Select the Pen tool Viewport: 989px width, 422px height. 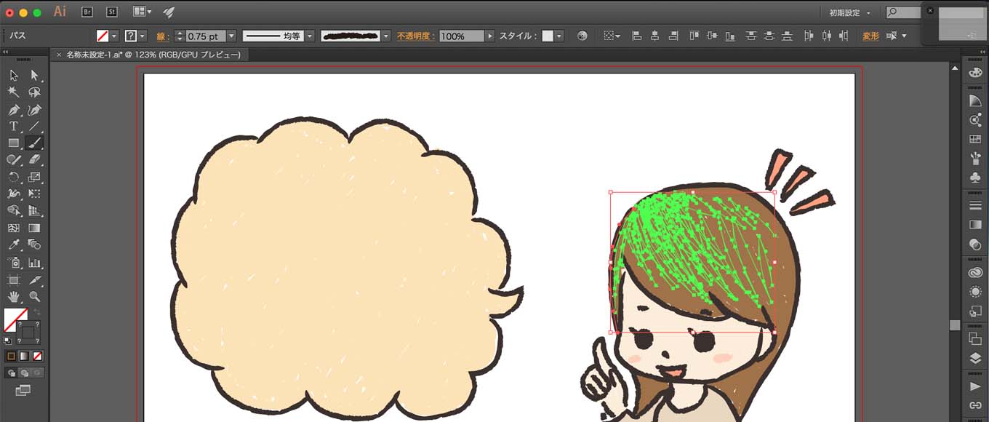point(13,110)
